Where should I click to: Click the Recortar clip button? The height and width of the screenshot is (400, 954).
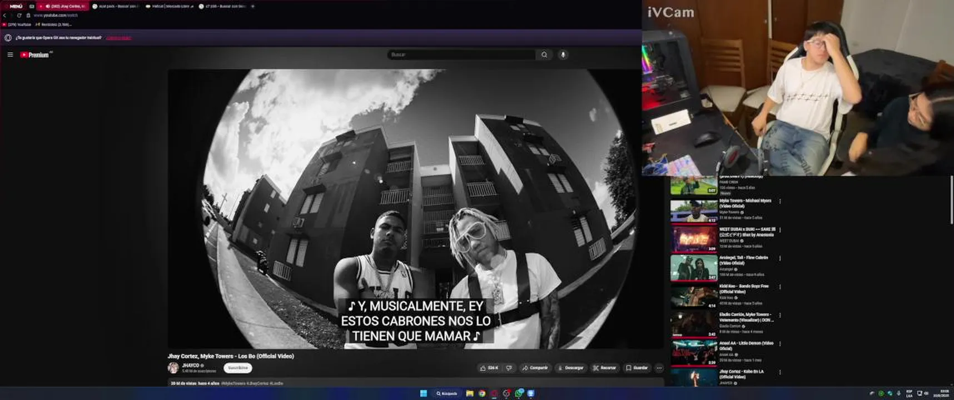coord(605,368)
